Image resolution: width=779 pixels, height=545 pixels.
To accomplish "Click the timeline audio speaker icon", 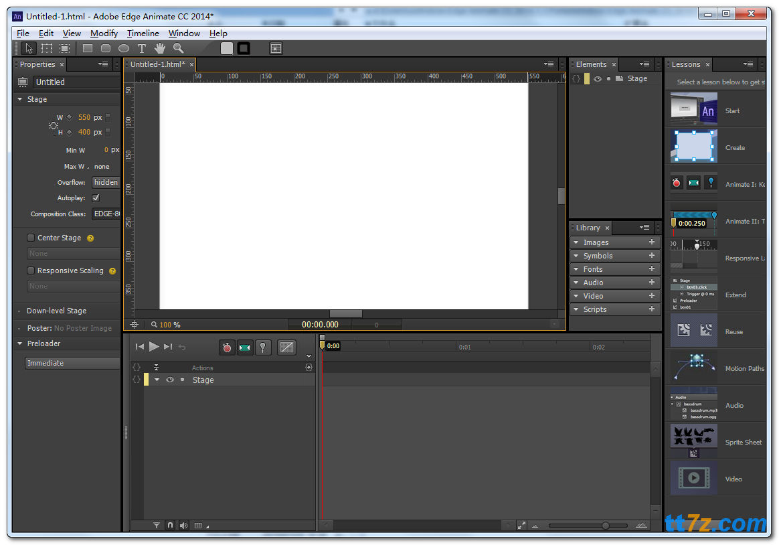I will pyautogui.click(x=184, y=526).
